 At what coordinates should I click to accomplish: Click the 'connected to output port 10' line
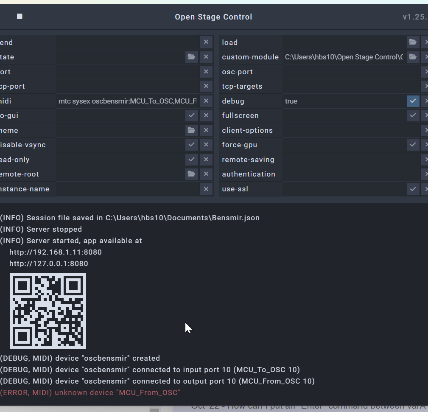coord(157,381)
